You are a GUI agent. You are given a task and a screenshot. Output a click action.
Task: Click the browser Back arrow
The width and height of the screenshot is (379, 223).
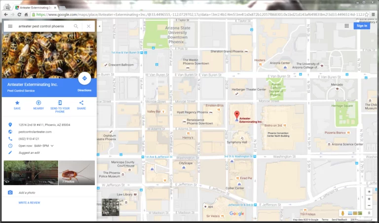[x=6, y=14]
